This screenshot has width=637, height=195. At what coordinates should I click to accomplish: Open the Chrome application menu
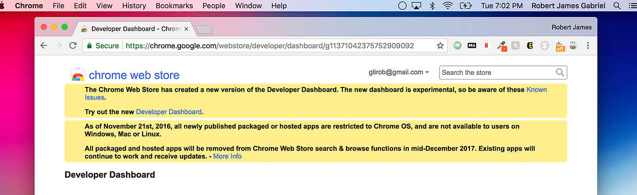pyautogui.click(x=29, y=6)
